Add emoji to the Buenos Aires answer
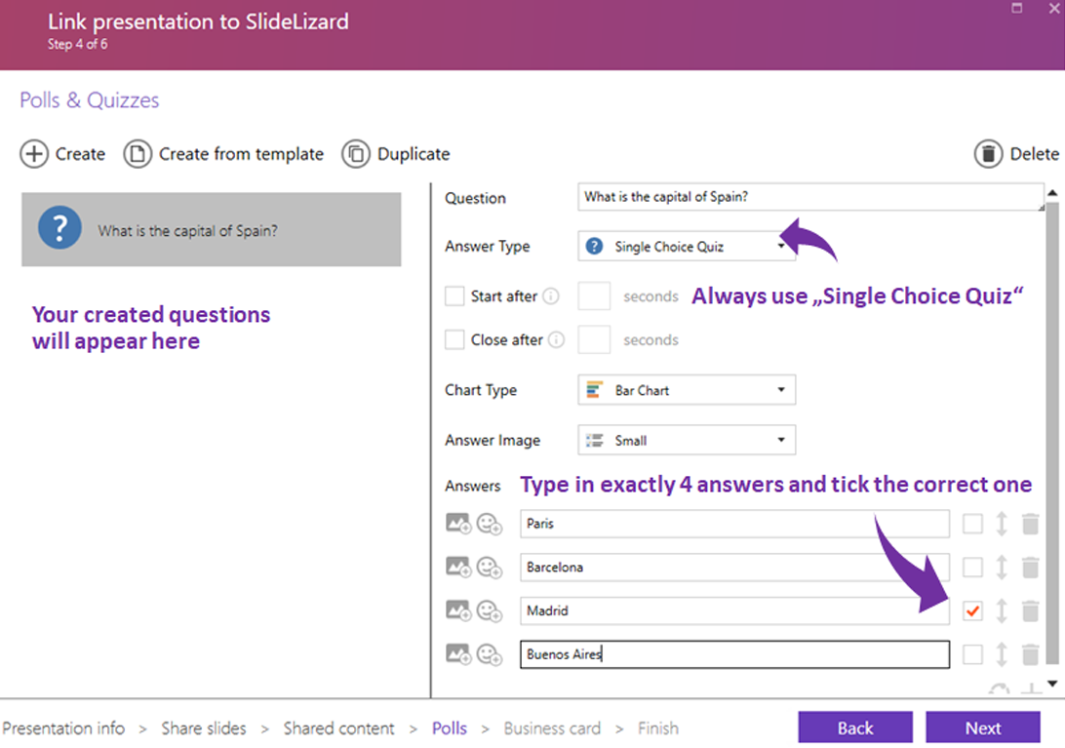Image resolution: width=1065 pixels, height=748 pixels. coord(489,654)
